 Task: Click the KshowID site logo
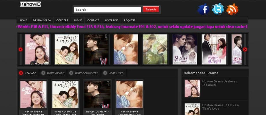30,4
